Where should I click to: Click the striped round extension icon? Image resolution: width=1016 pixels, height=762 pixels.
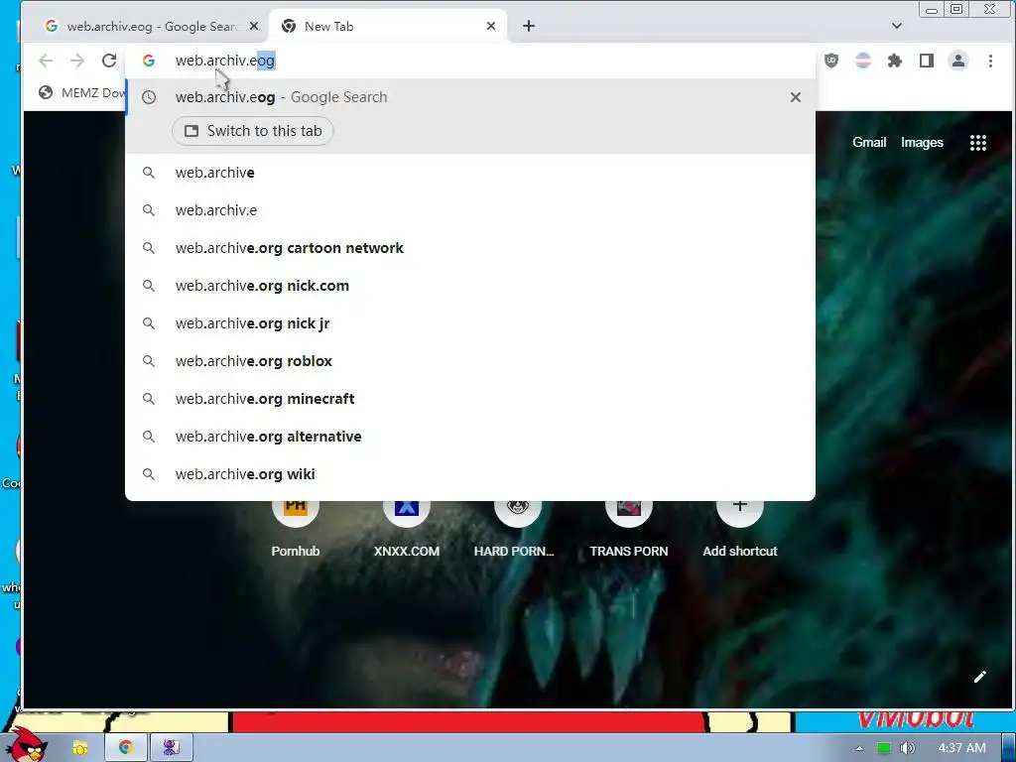coord(863,61)
